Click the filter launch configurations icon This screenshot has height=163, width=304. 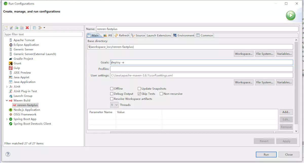40,28
